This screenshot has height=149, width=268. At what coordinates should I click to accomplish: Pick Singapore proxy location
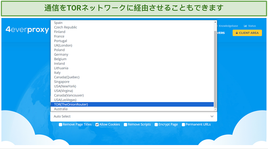tap(132, 82)
